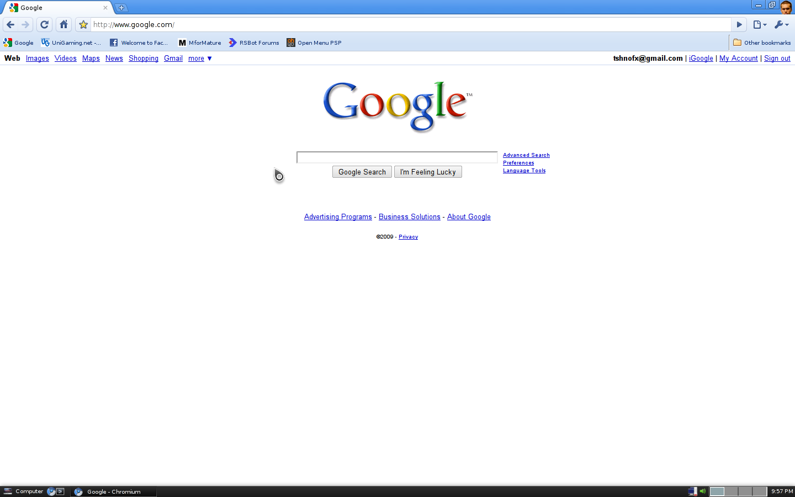Open the About Google link
795x497 pixels.
469,216
